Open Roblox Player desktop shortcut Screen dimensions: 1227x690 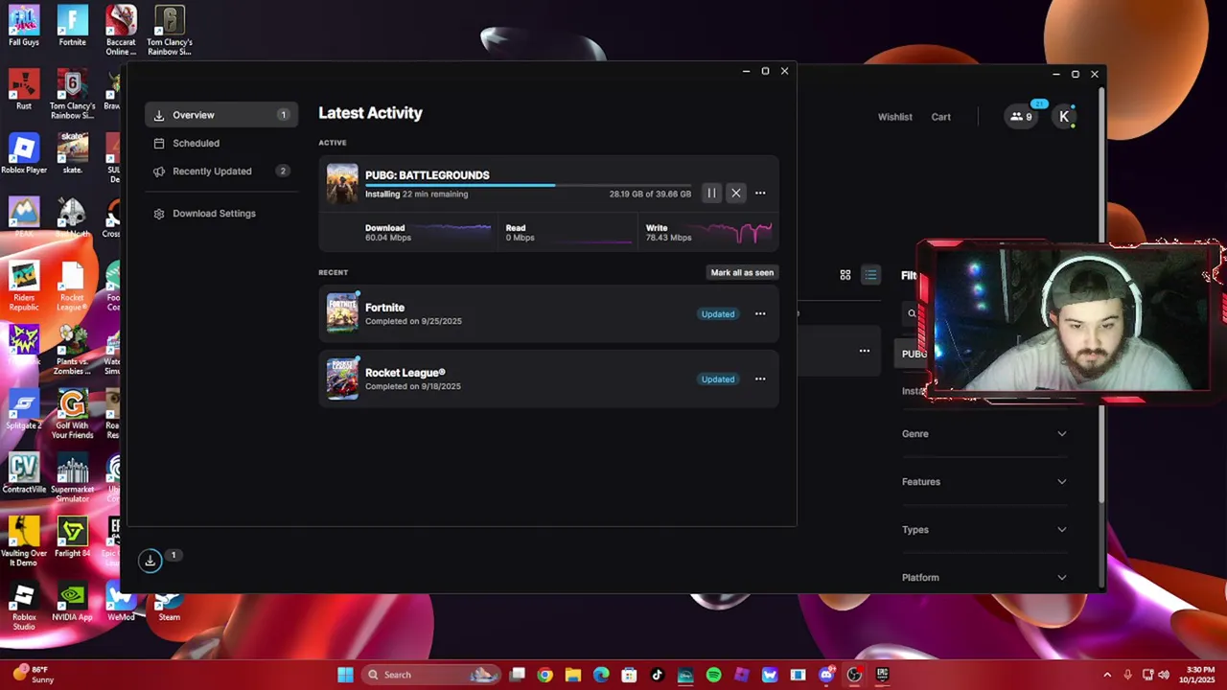point(24,154)
